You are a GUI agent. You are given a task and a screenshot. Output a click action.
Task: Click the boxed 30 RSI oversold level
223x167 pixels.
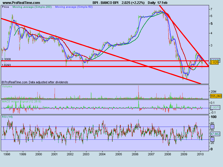click(212, 139)
